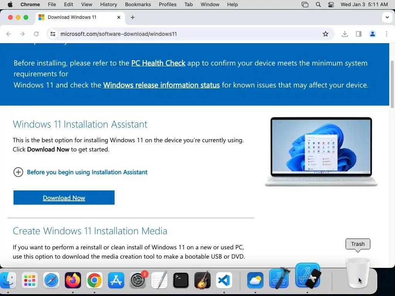Open a new tab with plus button
395x296 pixels.
[133, 17]
